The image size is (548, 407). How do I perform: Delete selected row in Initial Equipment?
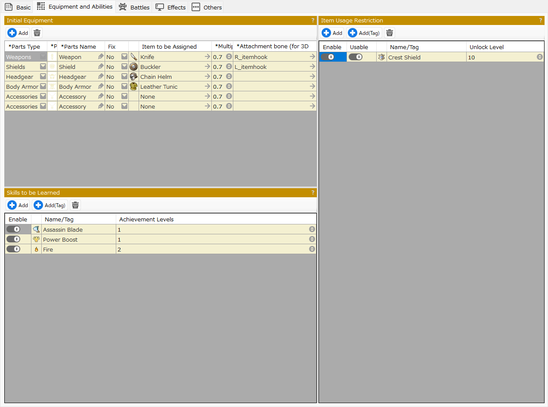[37, 33]
